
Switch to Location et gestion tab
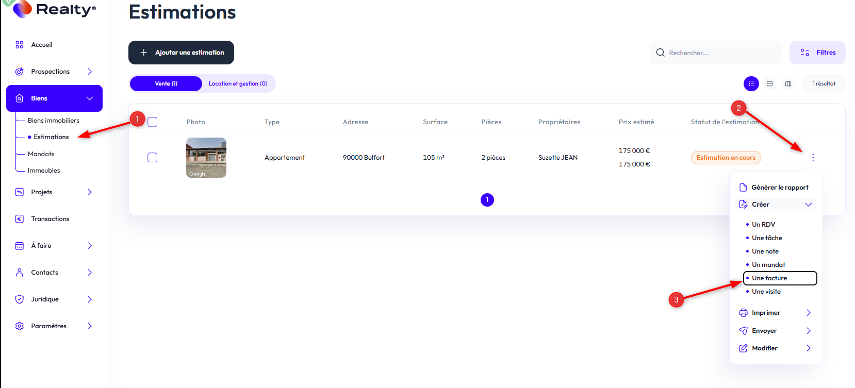(x=238, y=83)
